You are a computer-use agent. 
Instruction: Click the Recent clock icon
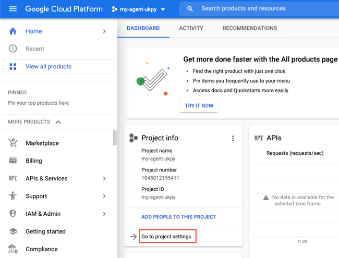coord(13,48)
